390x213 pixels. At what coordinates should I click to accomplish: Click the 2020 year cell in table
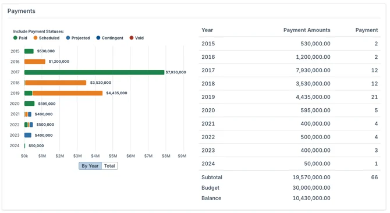click(208, 111)
